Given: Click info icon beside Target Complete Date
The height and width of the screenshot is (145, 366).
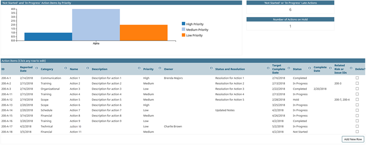Looking at the screenshot, I should coord(289,68).
